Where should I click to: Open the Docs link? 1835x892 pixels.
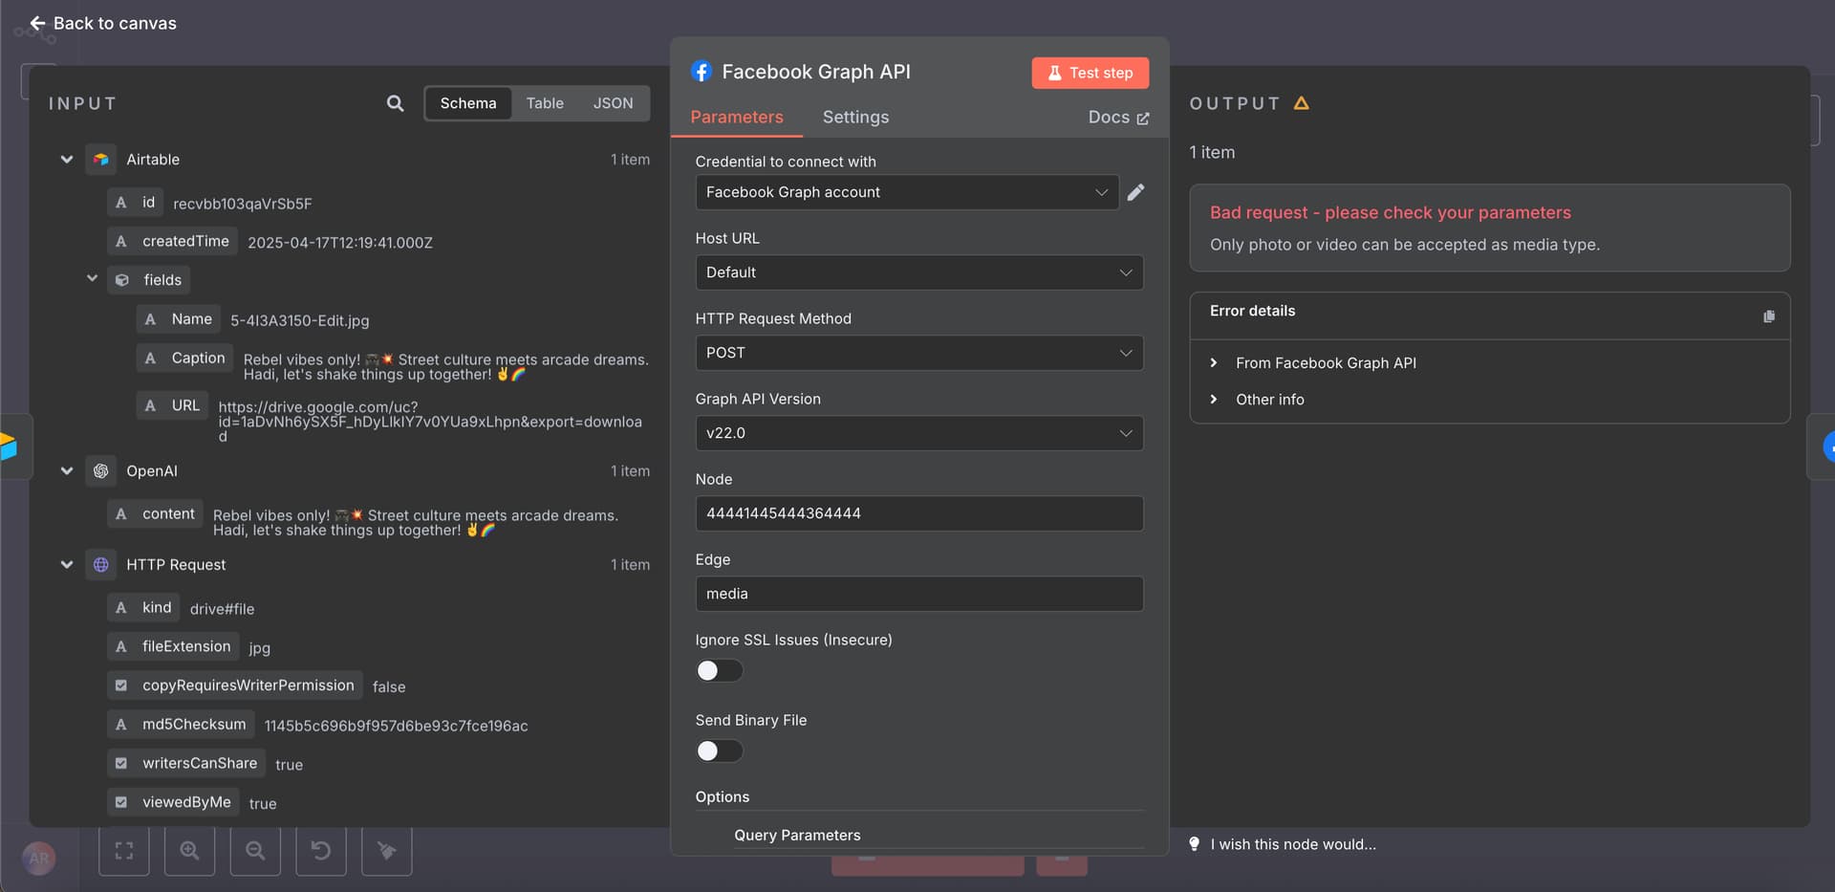point(1118,117)
